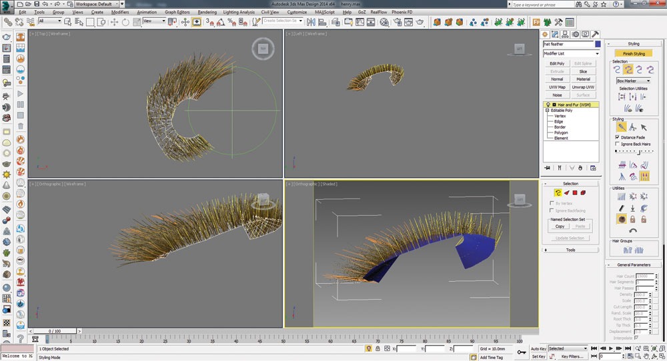Image resolution: width=667 pixels, height=361 pixels.
Task: Click the Unlock hair open padlock icon
Action: 644,219
